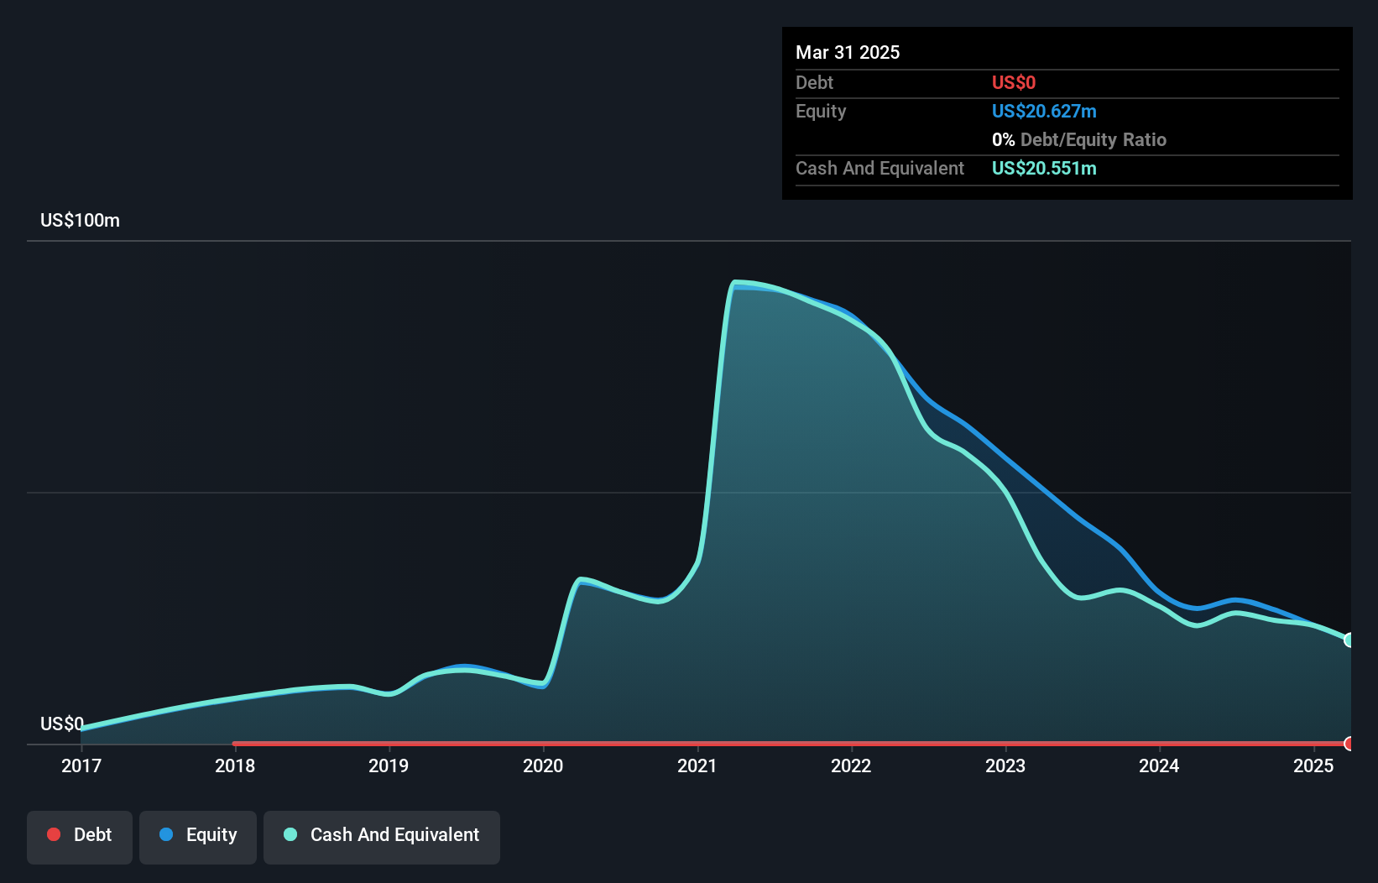Click the US$0 axis label
The height and width of the screenshot is (883, 1378).
click(60, 724)
